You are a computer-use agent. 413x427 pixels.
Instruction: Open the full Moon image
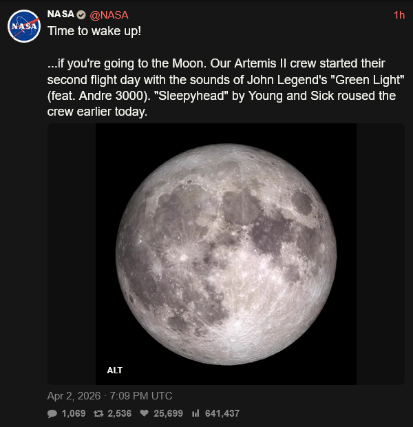pos(226,254)
